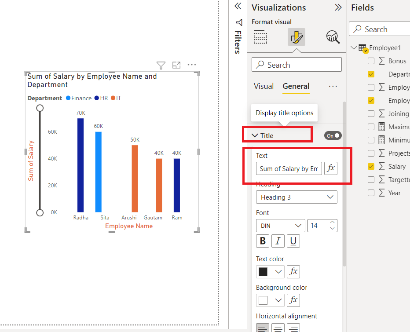The height and width of the screenshot is (332, 410).
Task: Open the Analytics magnifier icon
Action: pos(333,37)
